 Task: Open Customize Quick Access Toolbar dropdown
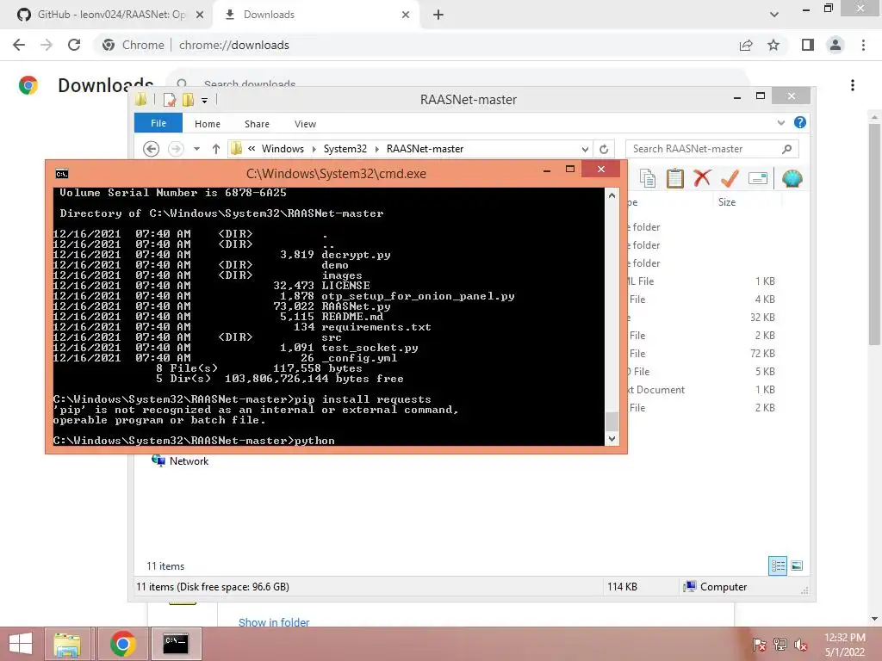[205, 101]
